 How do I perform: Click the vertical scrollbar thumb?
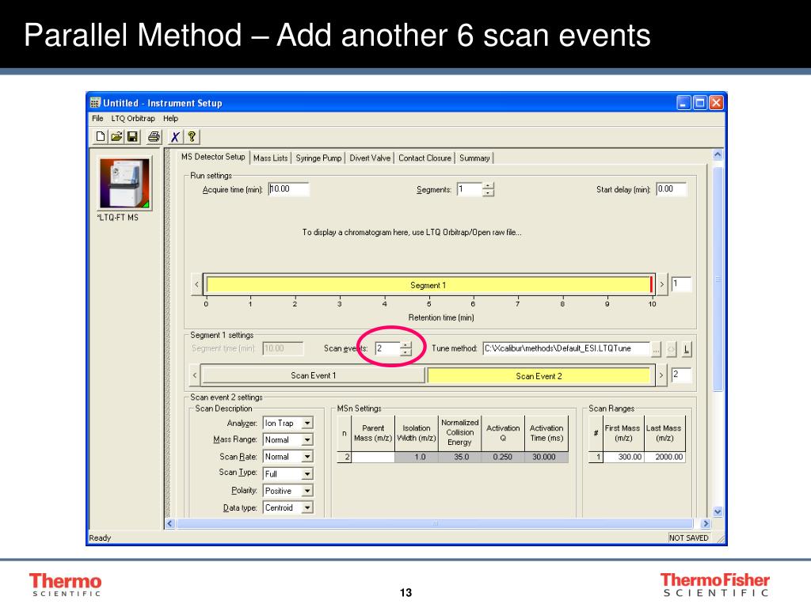point(718,279)
